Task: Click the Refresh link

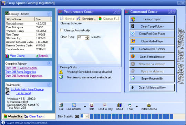Action: point(43,56)
